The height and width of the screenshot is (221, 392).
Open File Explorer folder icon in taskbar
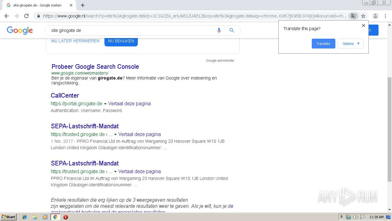point(35,217)
